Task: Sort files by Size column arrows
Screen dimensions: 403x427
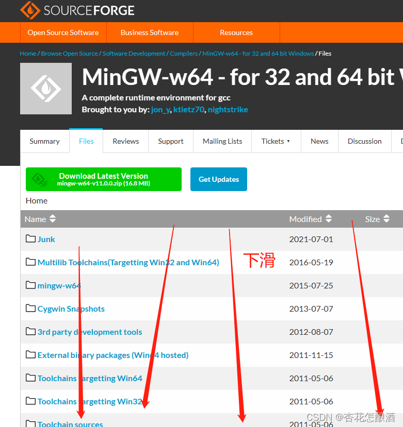Action: (x=386, y=219)
